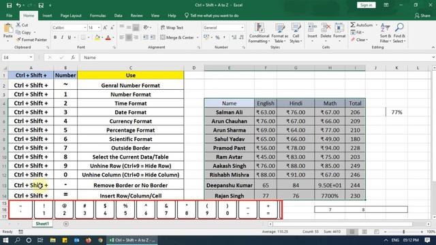This screenshot has width=436, height=245.
Task: Open Find & Select magnifier
Action: point(399,33)
